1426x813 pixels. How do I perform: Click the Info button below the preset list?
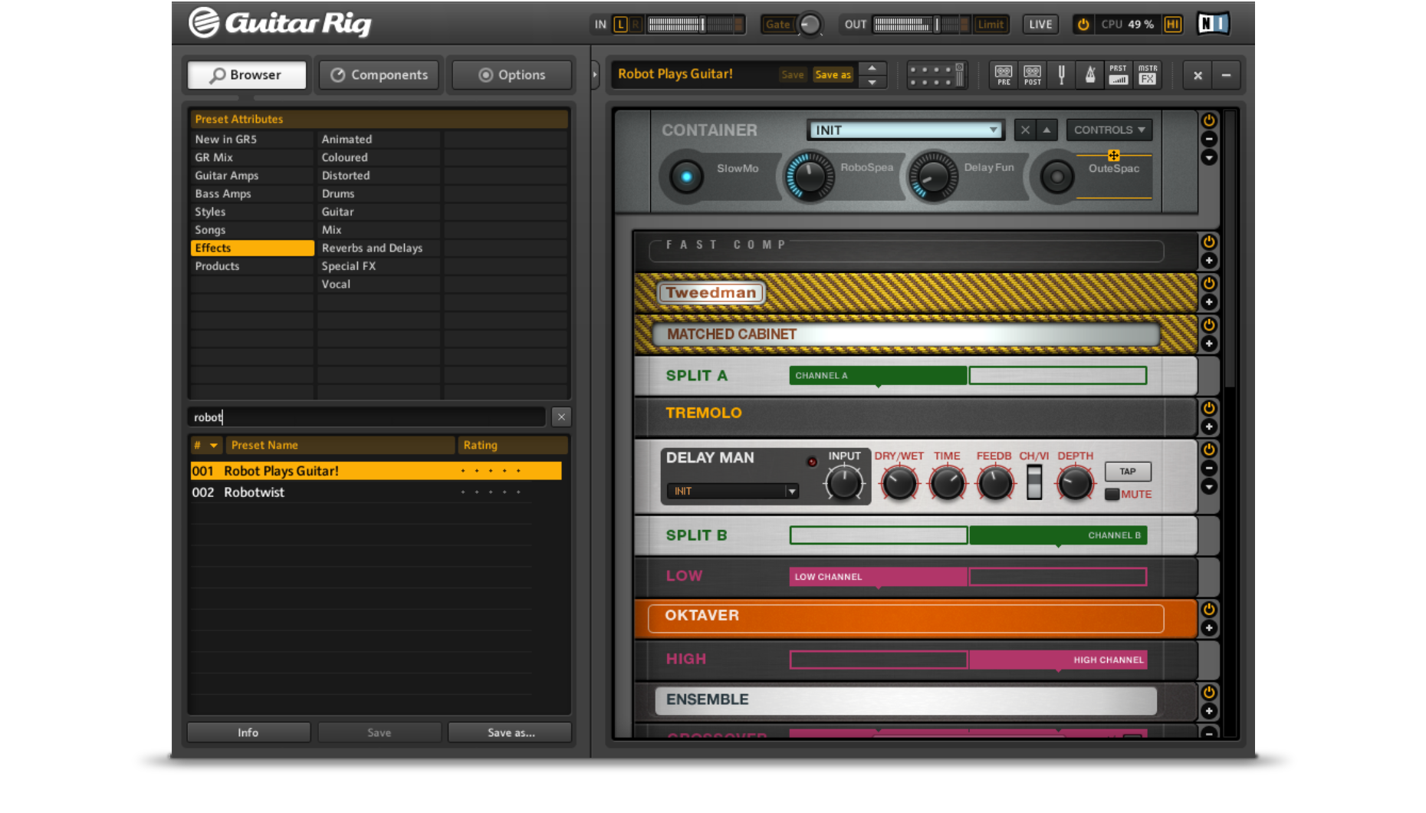point(247,732)
